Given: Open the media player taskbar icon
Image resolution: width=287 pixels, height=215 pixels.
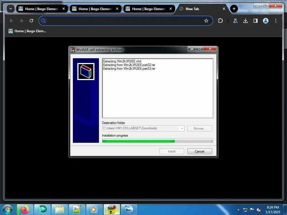Looking at the screenshot, I should (x=94, y=209).
